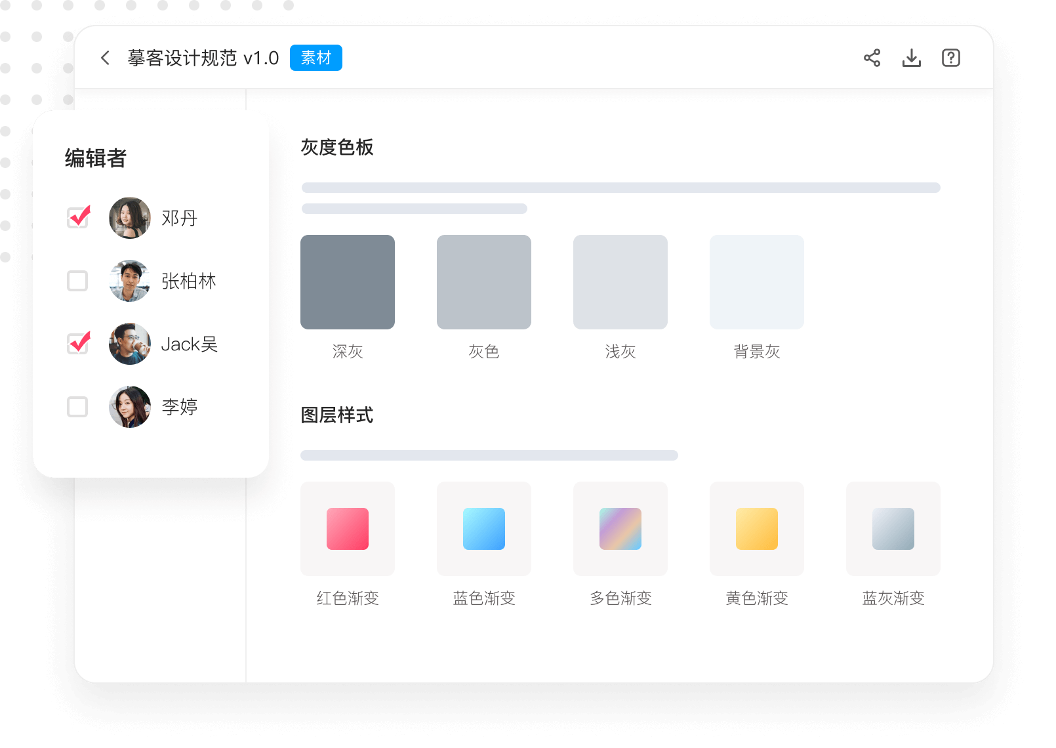The height and width of the screenshot is (748, 1056).
Task: Click the name 邓丹
Action: click(180, 218)
